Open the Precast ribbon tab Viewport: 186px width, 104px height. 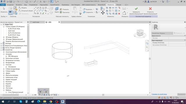tap(119, 5)
